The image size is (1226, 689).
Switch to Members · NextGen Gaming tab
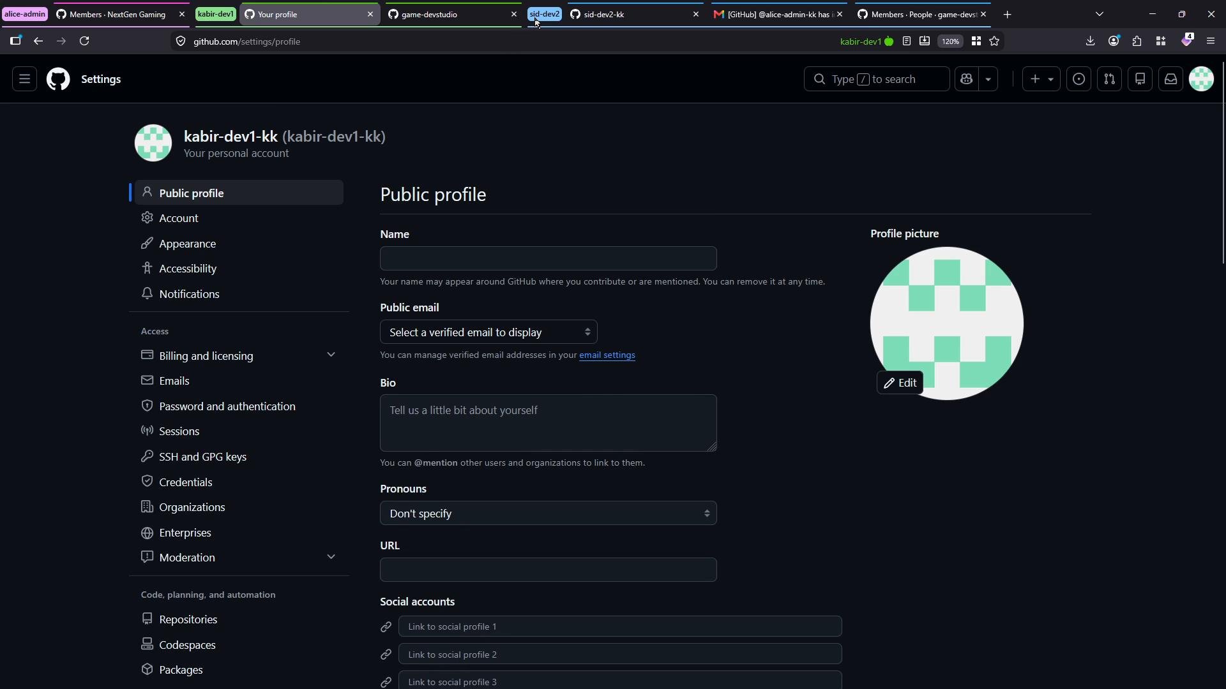119,14
